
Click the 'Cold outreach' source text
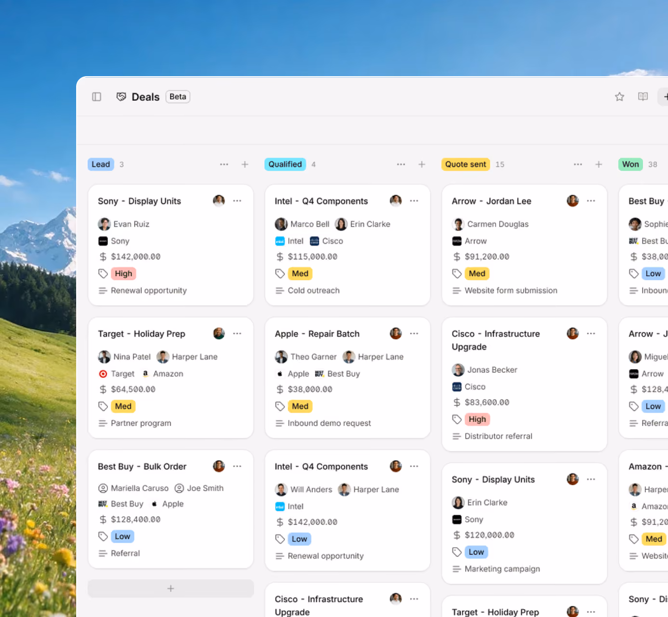click(x=314, y=291)
